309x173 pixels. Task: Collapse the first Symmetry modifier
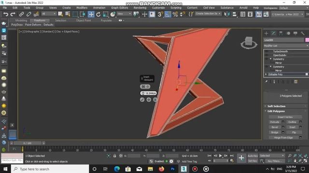click(270, 59)
